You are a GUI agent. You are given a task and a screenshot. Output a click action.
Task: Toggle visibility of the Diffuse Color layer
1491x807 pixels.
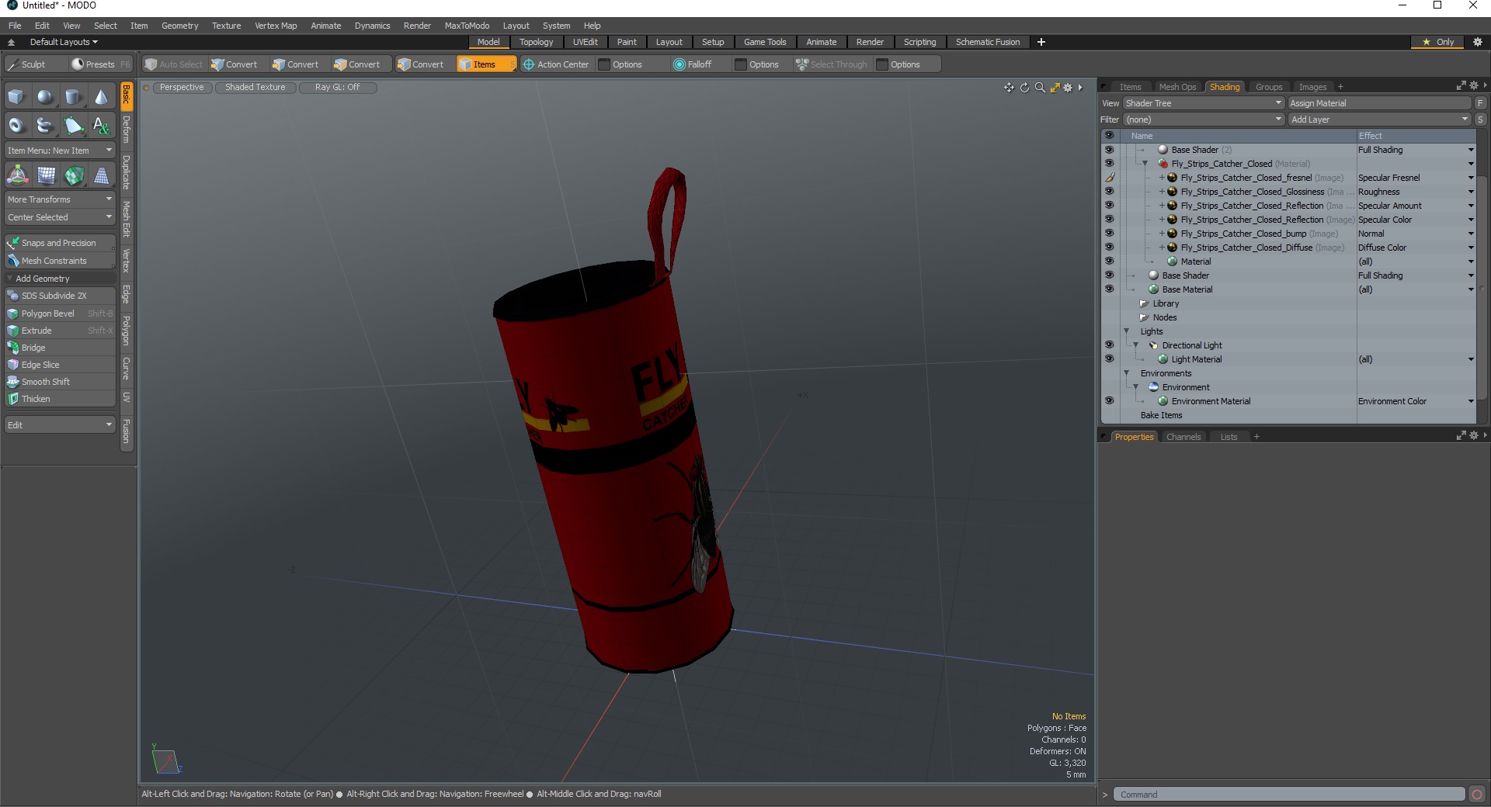(1109, 248)
